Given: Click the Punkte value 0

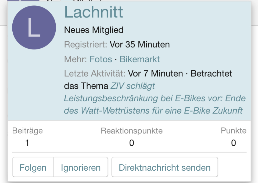Looking at the screenshot, I should [x=233, y=143].
